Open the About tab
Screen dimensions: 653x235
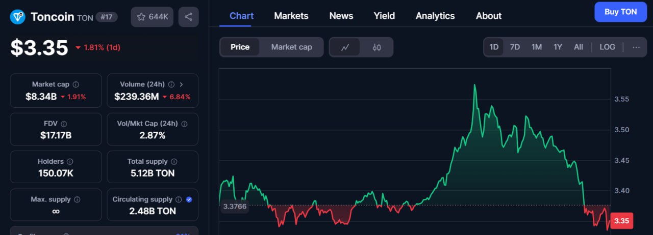click(x=489, y=16)
